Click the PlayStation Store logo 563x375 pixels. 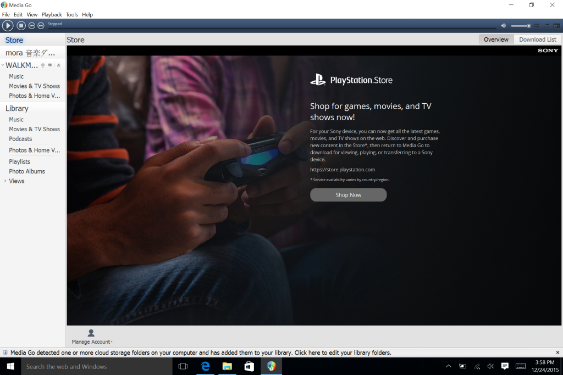click(x=351, y=80)
